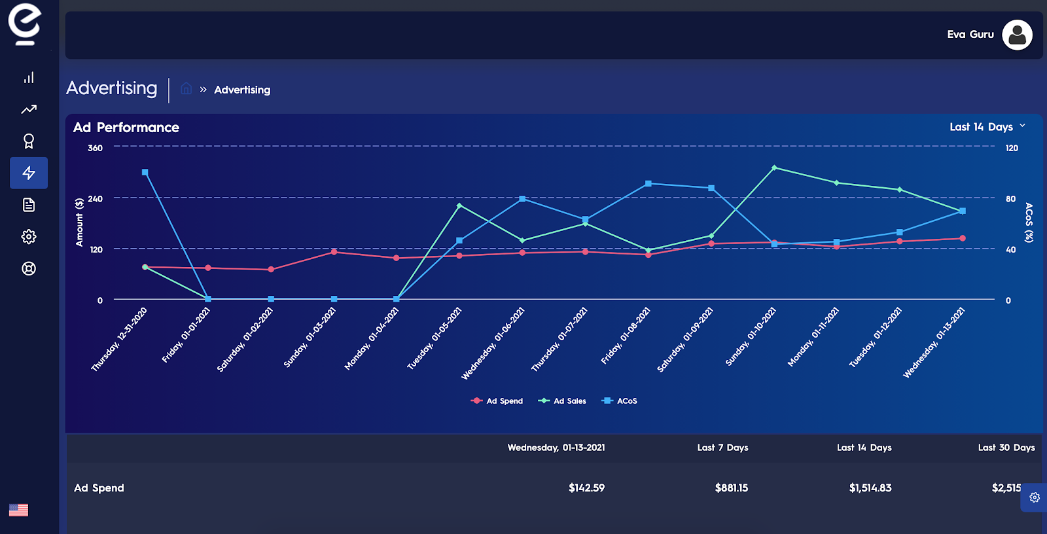The height and width of the screenshot is (534, 1047).
Task: Open the award ribbon sidebar icon
Action: (29, 141)
